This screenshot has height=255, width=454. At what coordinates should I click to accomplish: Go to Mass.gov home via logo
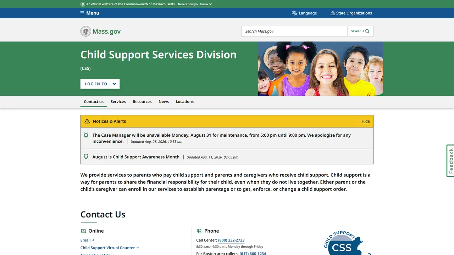101,31
